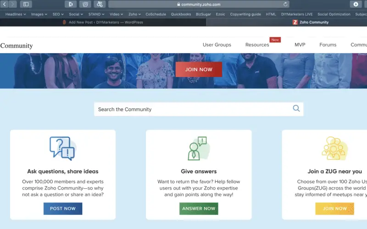This screenshot has width=367, height=229.
Task: Expand the Headlines bookmarks folder
Action: [x=16, y=14]
